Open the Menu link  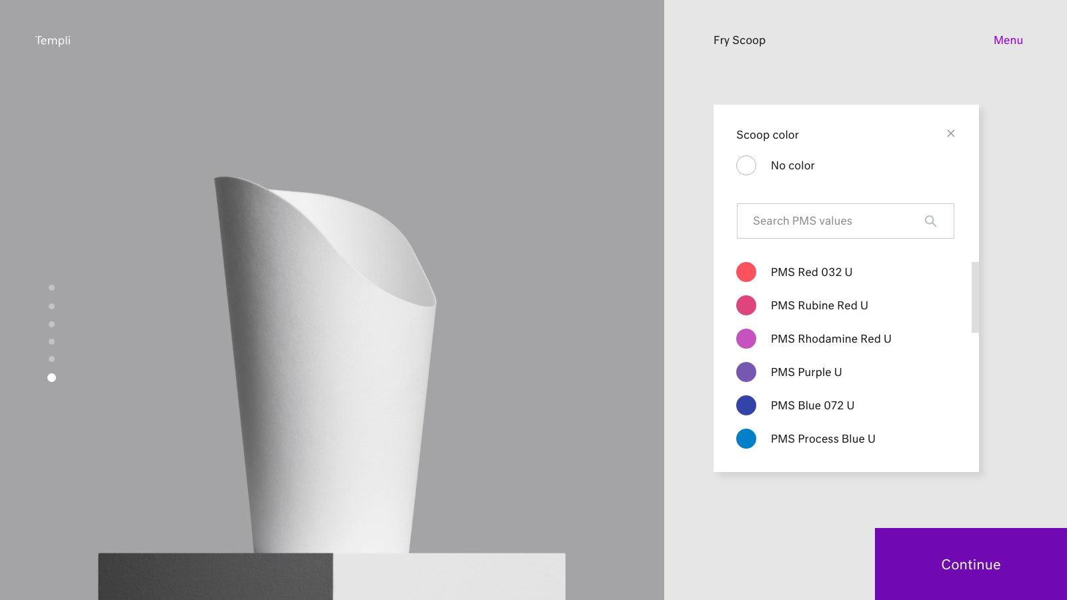tap(1008, 40)
